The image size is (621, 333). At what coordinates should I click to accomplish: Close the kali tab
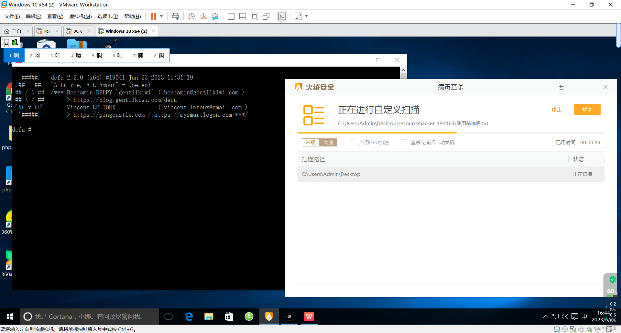pyautogui.click(x=57, y=31)
